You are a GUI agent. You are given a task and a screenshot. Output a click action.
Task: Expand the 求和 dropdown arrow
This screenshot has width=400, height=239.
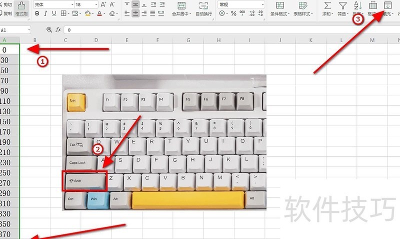click(332, 14)
